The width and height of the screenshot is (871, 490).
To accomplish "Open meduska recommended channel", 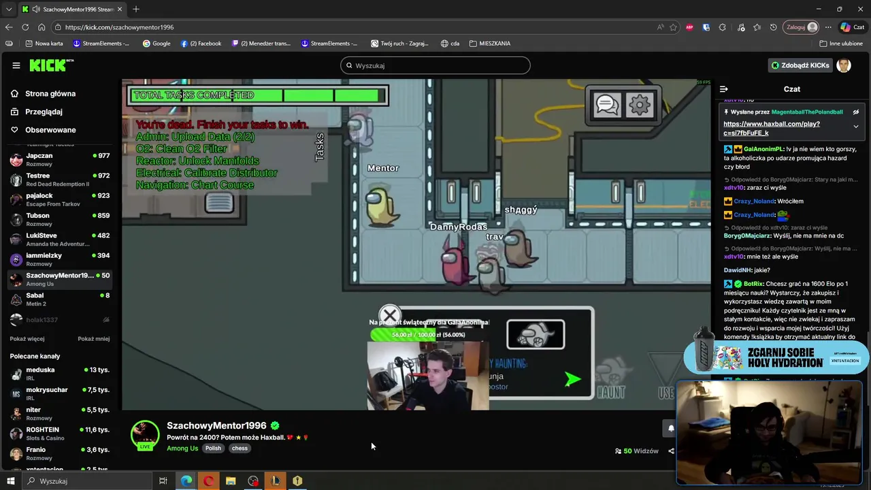I will tap(60, 374).
